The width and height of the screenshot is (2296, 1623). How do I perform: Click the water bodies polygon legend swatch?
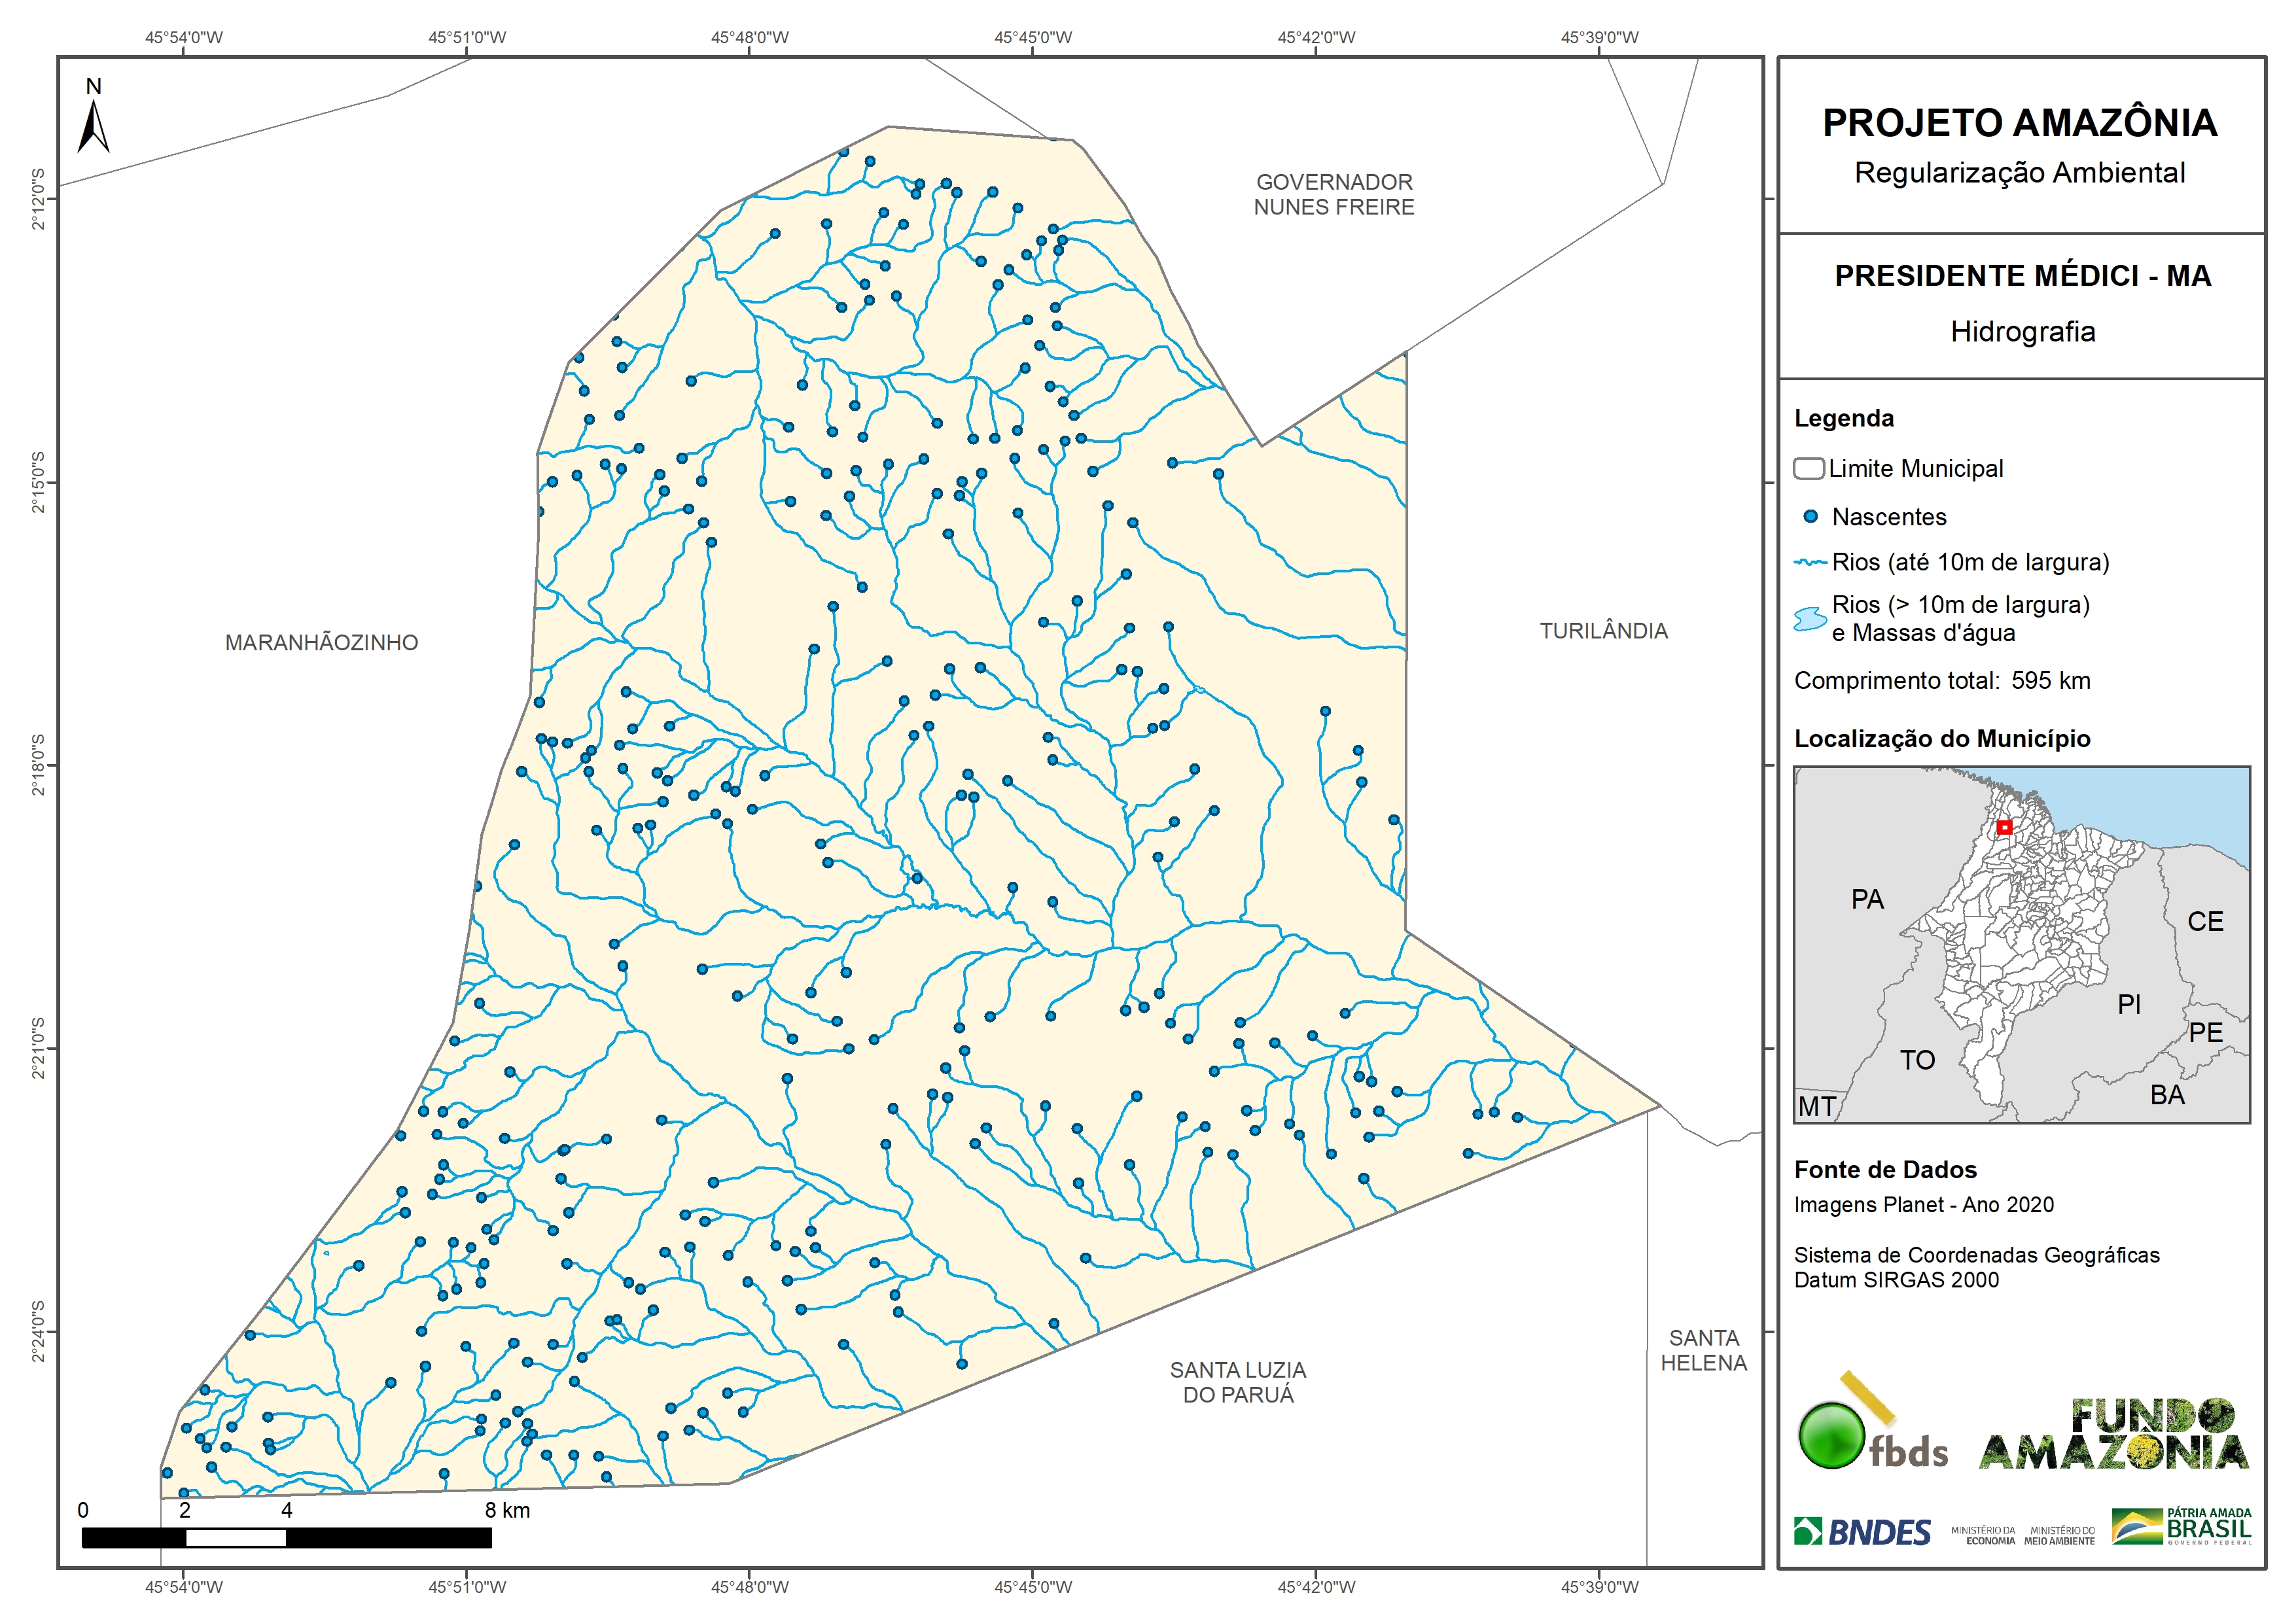point(1810,618)
